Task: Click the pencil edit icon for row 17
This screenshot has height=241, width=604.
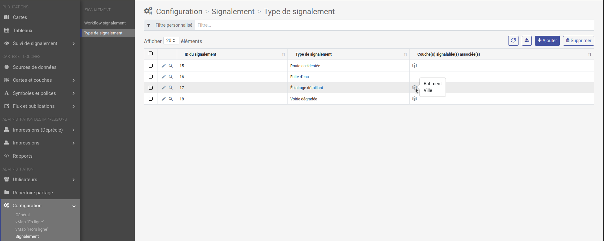Action: pyautogui.click(x=164, y=88)
